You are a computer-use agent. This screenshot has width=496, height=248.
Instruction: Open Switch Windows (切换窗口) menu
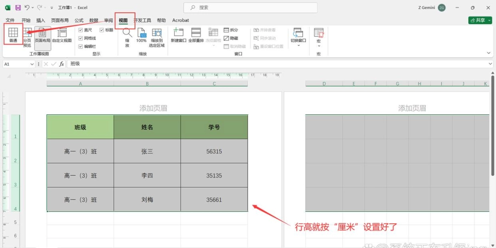tap(299, 37)
